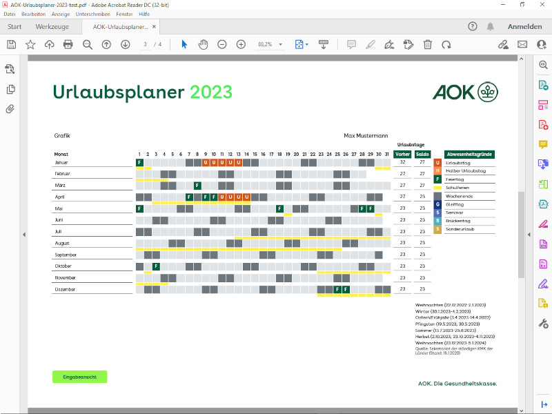Screen dimensions: 552x414
Task: Click the green Feiertag legend swatch
Action: [x=437, y=179]
